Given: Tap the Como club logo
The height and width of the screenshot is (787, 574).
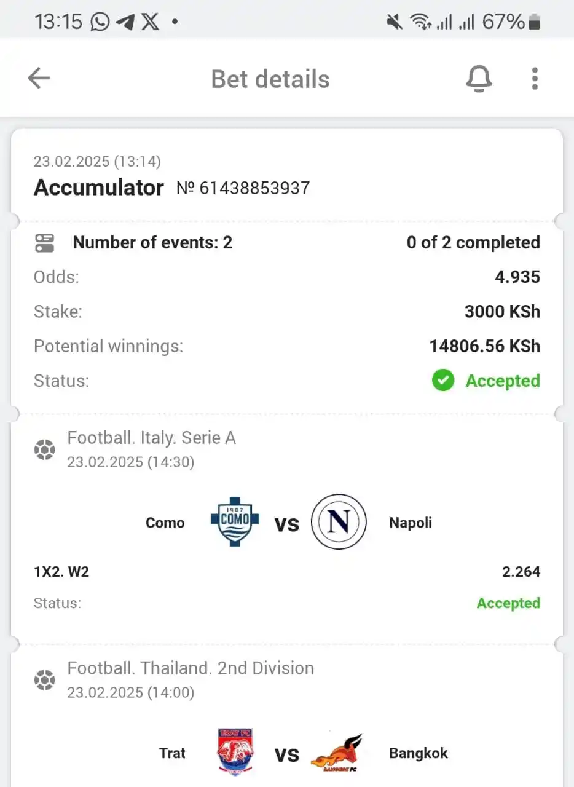Looking at the screenshot, I should click(234, 522).
